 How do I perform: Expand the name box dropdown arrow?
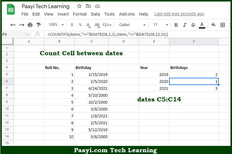[x=28, y=35]
